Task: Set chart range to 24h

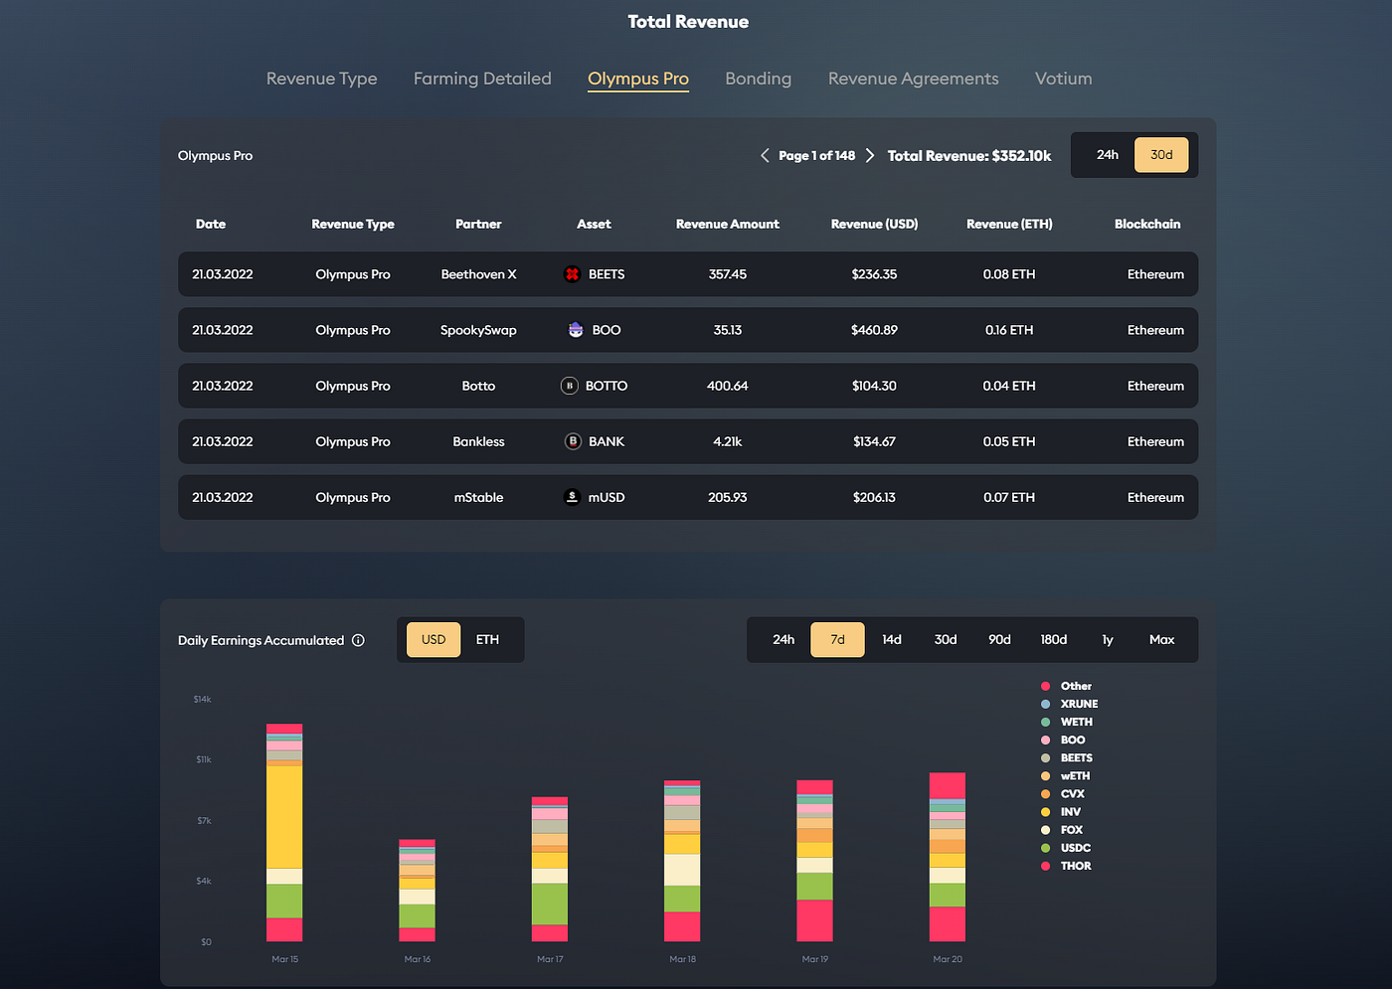Action: tap(783, 640)
